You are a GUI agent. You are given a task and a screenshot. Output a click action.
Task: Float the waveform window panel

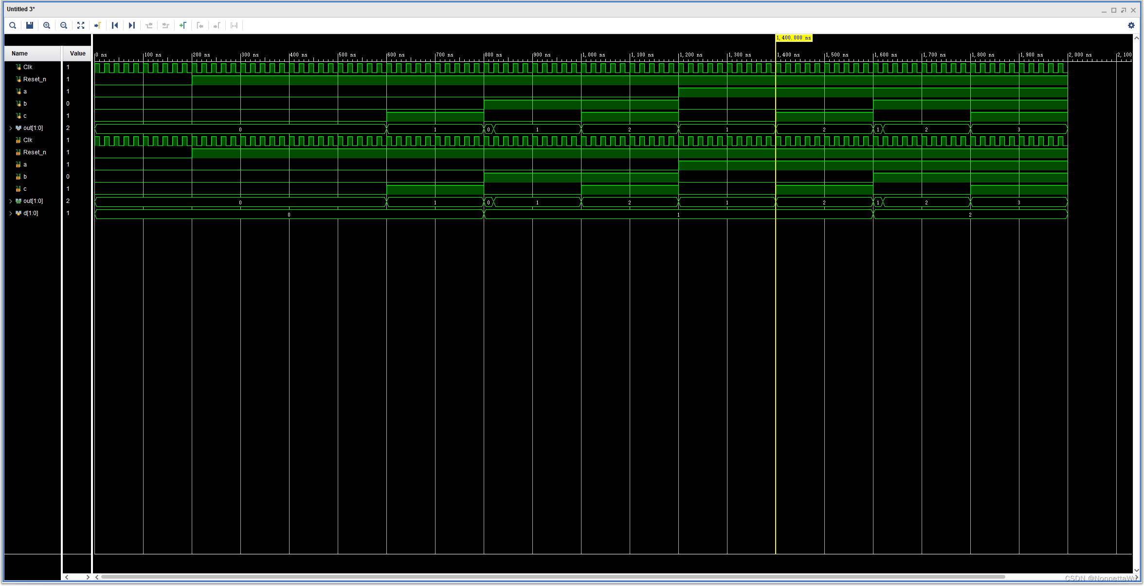(x=1123, y=10)
